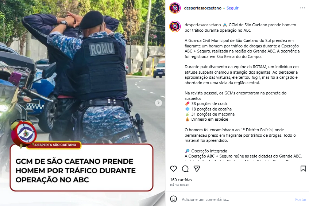View who liked via 160 curtidas
Image resolution: width=309 pixels, height=206 pixels.
click(181, 180)
